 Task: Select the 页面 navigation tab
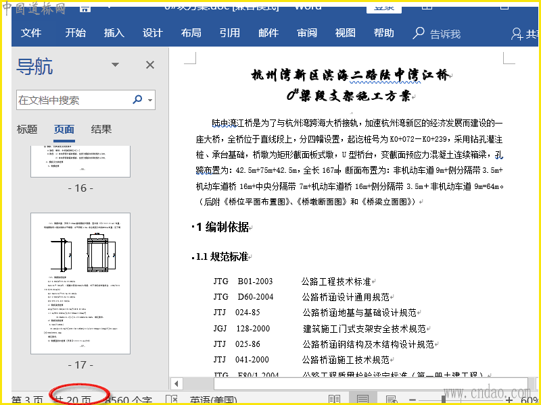tap(64, 130)
